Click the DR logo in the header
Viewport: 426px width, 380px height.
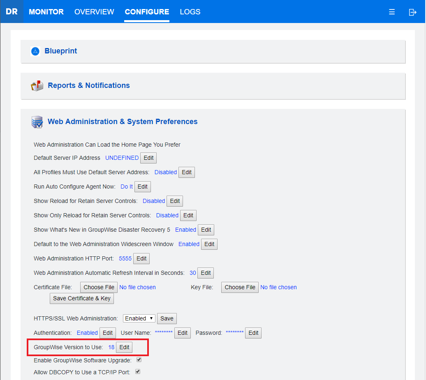coord(12,12)
